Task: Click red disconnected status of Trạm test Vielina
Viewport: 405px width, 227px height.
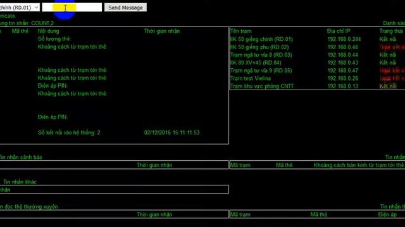Action: click(392, 78)
